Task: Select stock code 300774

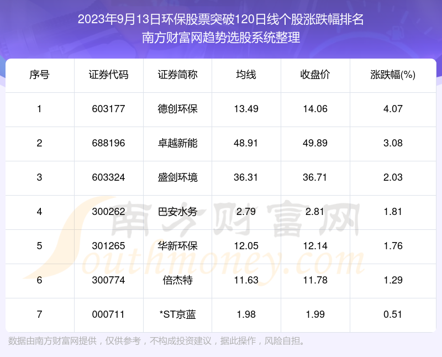Action: coord(108,280)
